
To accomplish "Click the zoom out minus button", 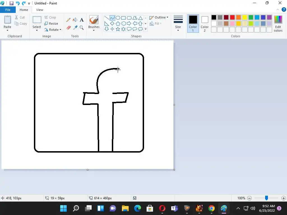I will click(249, 198).
